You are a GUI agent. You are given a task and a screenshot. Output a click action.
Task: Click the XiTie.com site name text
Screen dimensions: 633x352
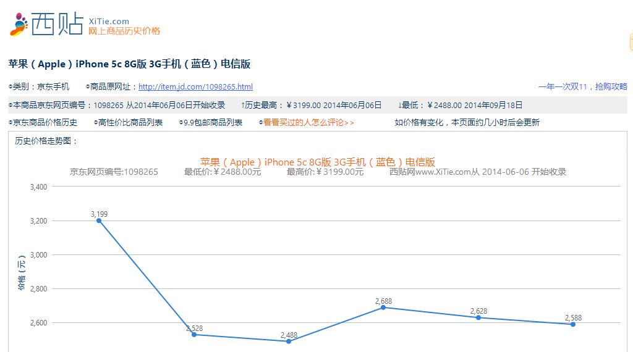[x=109, y=21]
